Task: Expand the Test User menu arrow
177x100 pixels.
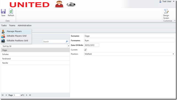Action: coord(174,1)
